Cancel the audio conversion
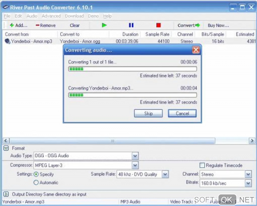The width and height of the screenshot is (257, 206). click(182, 113)
